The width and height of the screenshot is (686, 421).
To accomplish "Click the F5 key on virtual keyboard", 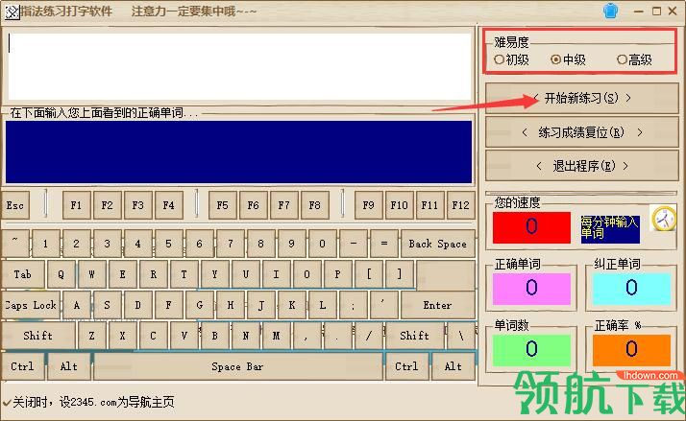I will [x=223, y=205].
